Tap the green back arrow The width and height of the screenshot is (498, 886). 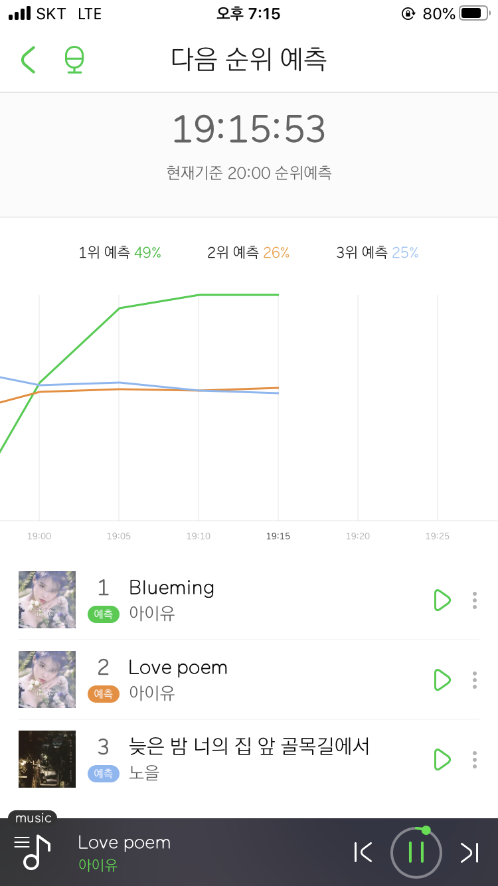[x=28, y=60]
